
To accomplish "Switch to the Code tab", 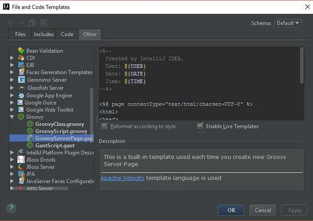I will click(67, 34).
